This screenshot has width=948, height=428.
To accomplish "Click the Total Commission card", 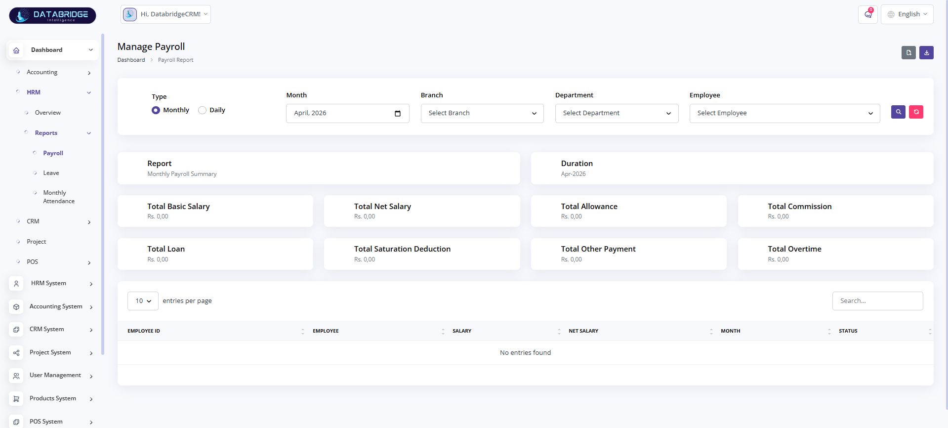I will coord(835,211).
